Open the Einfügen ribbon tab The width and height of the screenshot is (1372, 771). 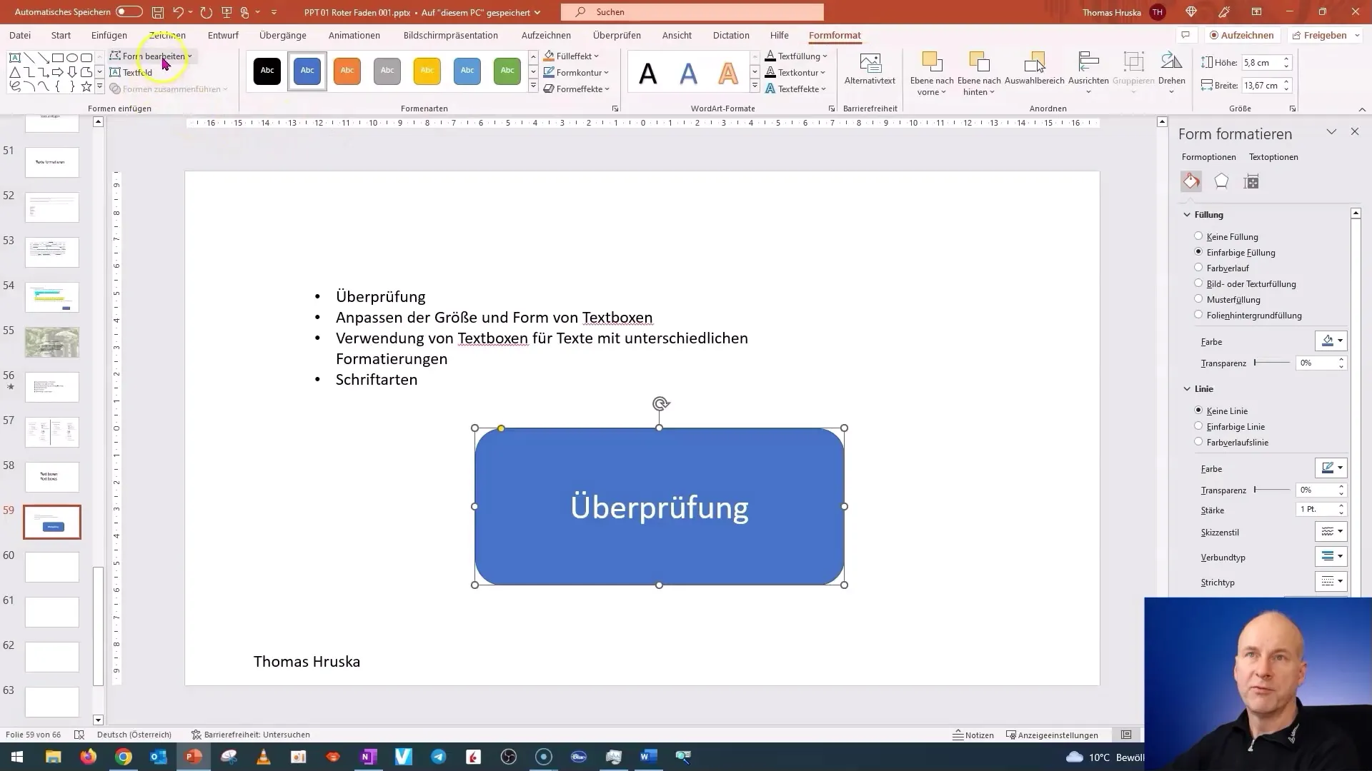109,35
